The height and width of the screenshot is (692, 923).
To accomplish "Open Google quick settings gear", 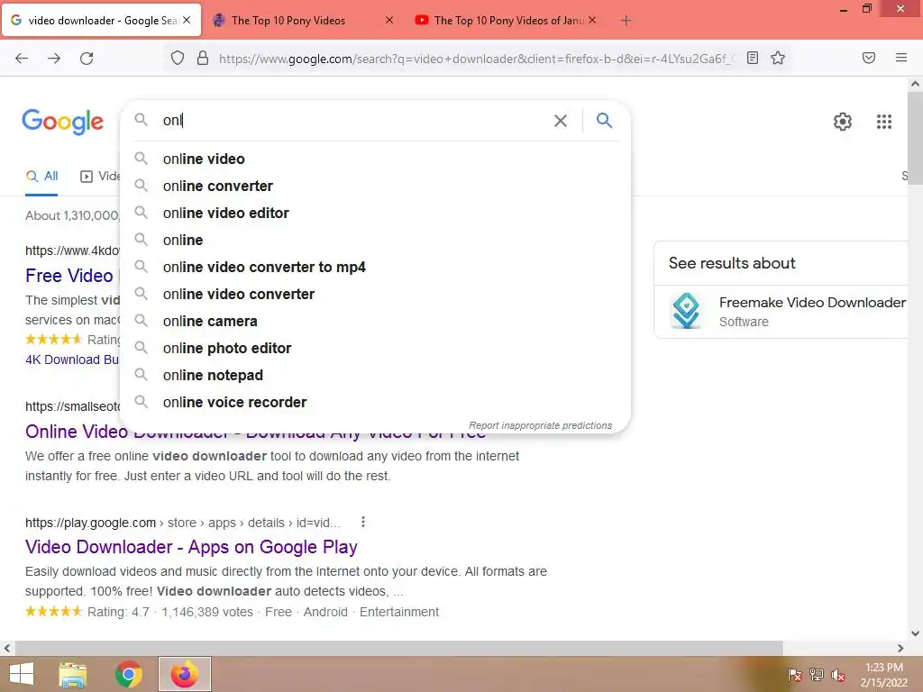I will 843,122.
